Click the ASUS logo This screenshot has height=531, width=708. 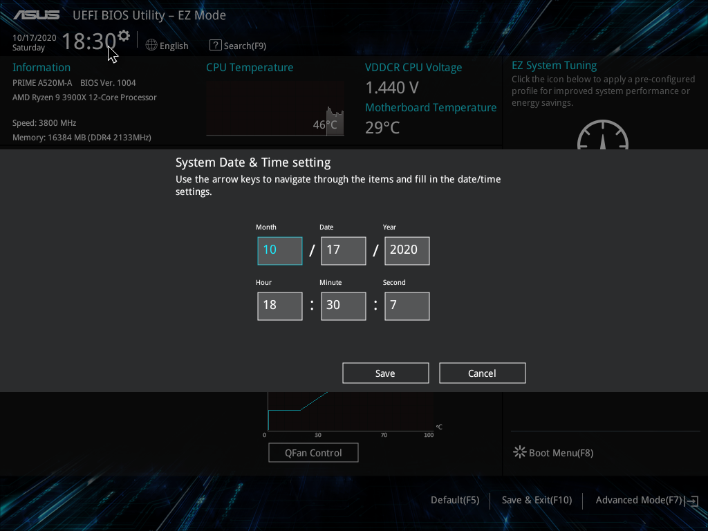pos(37,15)
